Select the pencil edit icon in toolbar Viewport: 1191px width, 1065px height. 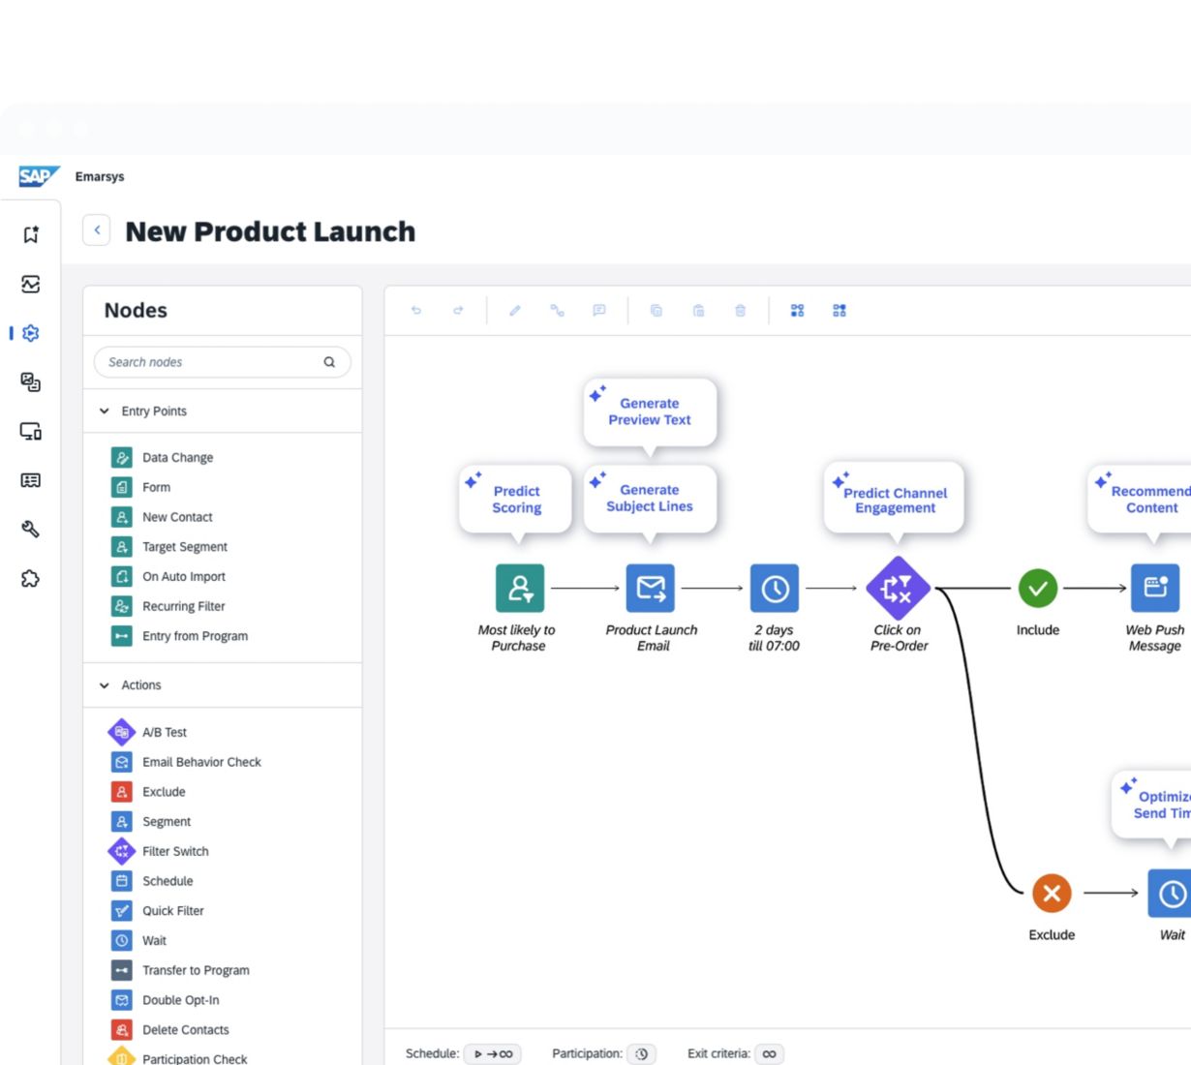(x=515, y=311)
